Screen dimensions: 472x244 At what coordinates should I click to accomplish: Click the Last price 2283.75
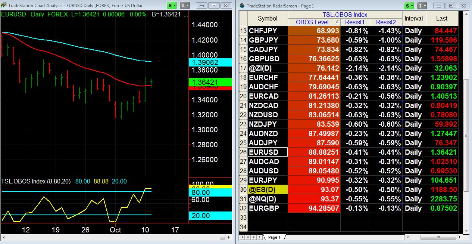pos(442,199)
